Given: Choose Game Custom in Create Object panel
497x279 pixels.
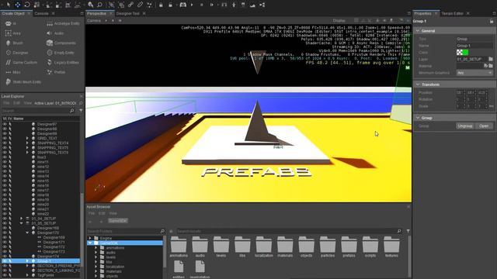Looking at the screenshot, I should 21,63.
